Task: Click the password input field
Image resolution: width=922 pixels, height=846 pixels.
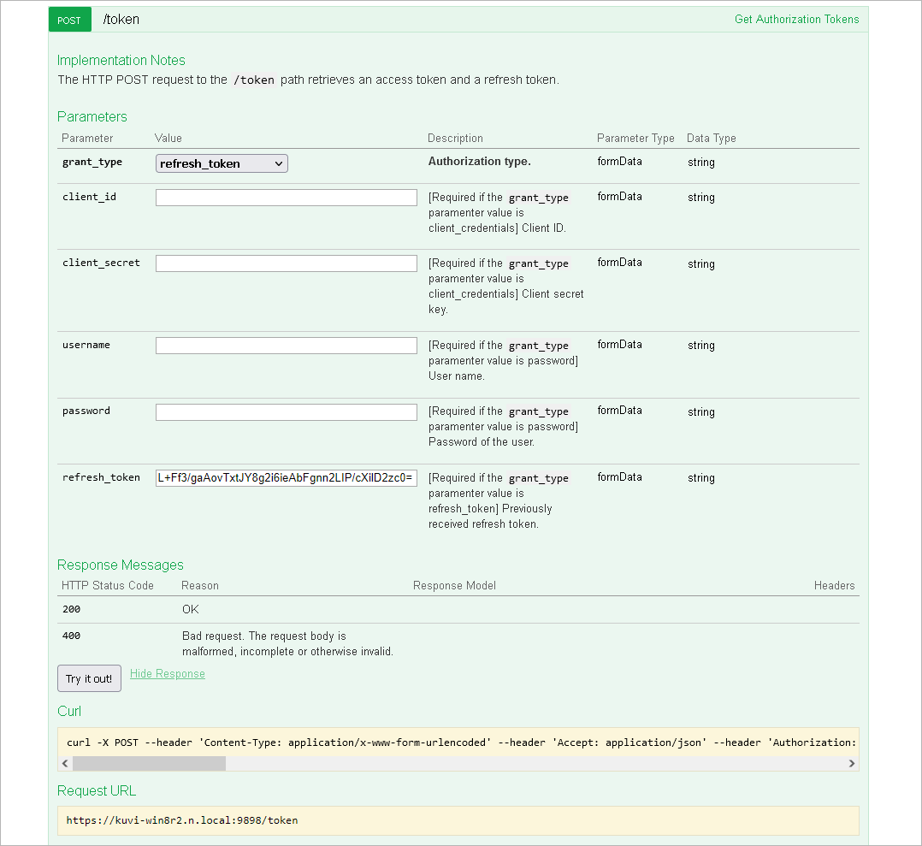Action: 287,412
